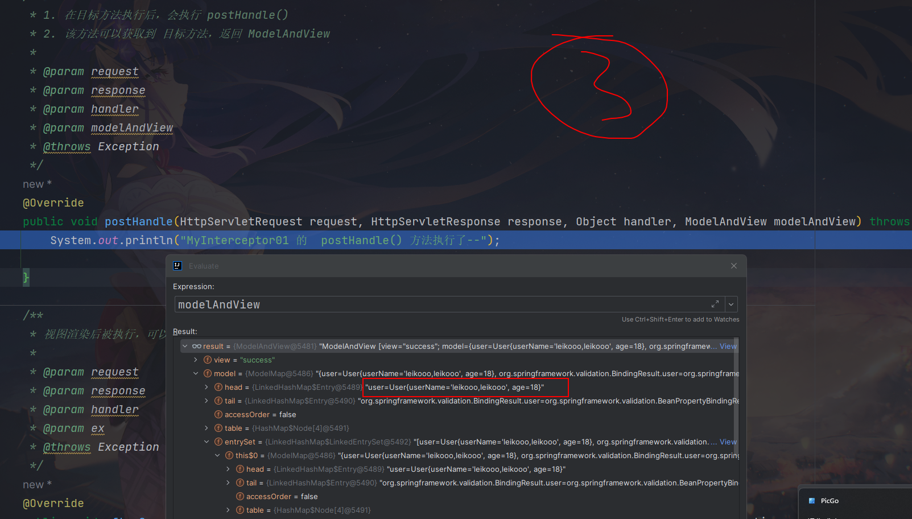The width and height of the screenshot is (912, 519).
Task: Click the Expression label
Action: point(193,286)
